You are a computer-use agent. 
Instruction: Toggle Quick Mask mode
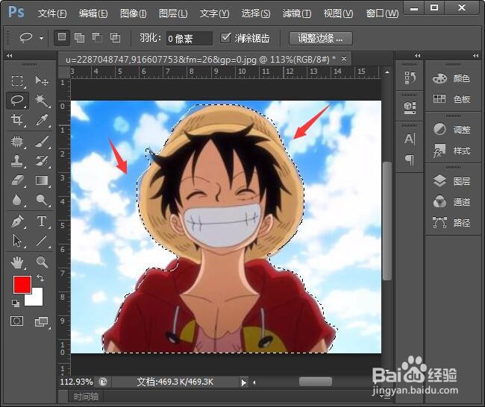[16, 321]
